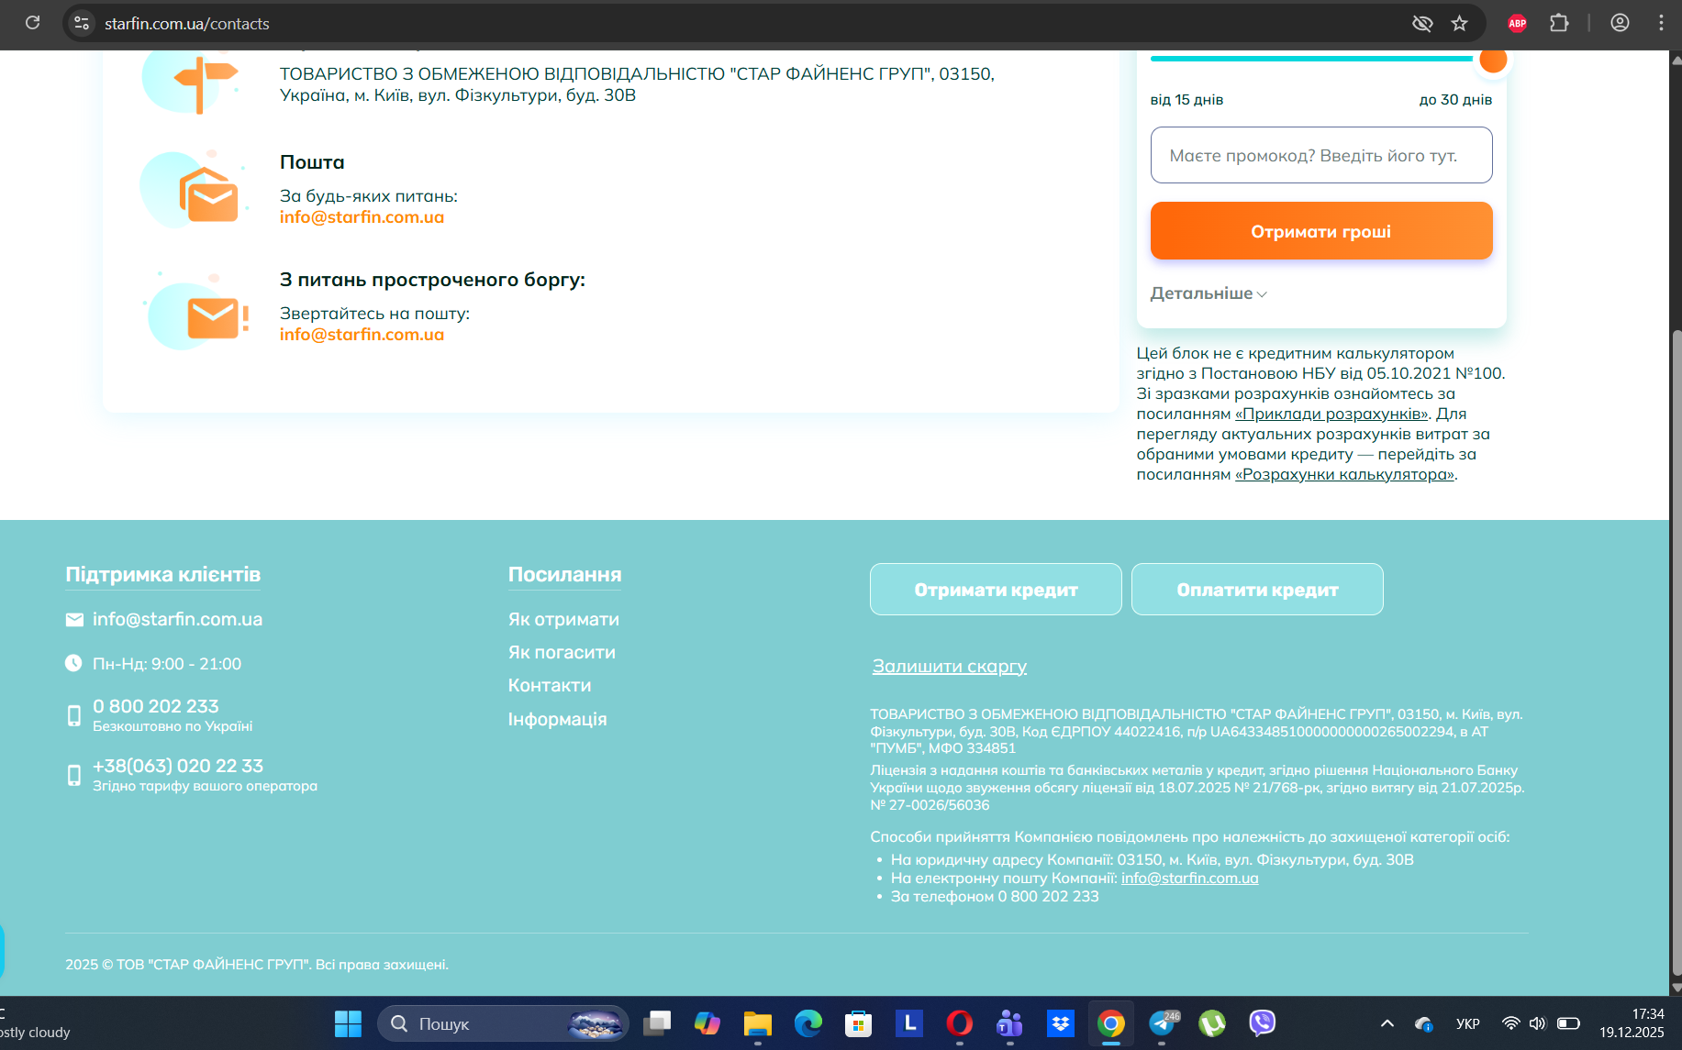Click the overdue debt info@starfin.com.ua email

click(x=362, y=335)
